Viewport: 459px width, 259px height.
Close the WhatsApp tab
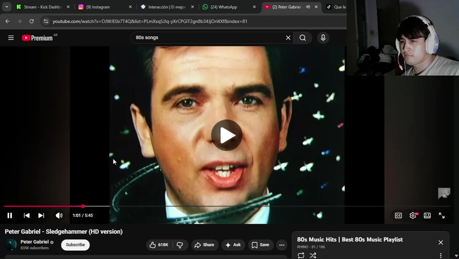click(255, 7)
